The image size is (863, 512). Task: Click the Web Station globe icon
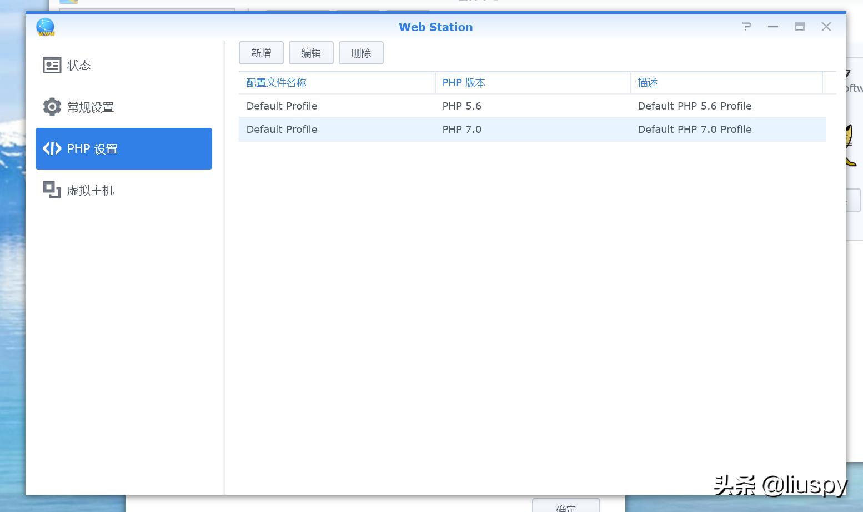click(46, 27)
